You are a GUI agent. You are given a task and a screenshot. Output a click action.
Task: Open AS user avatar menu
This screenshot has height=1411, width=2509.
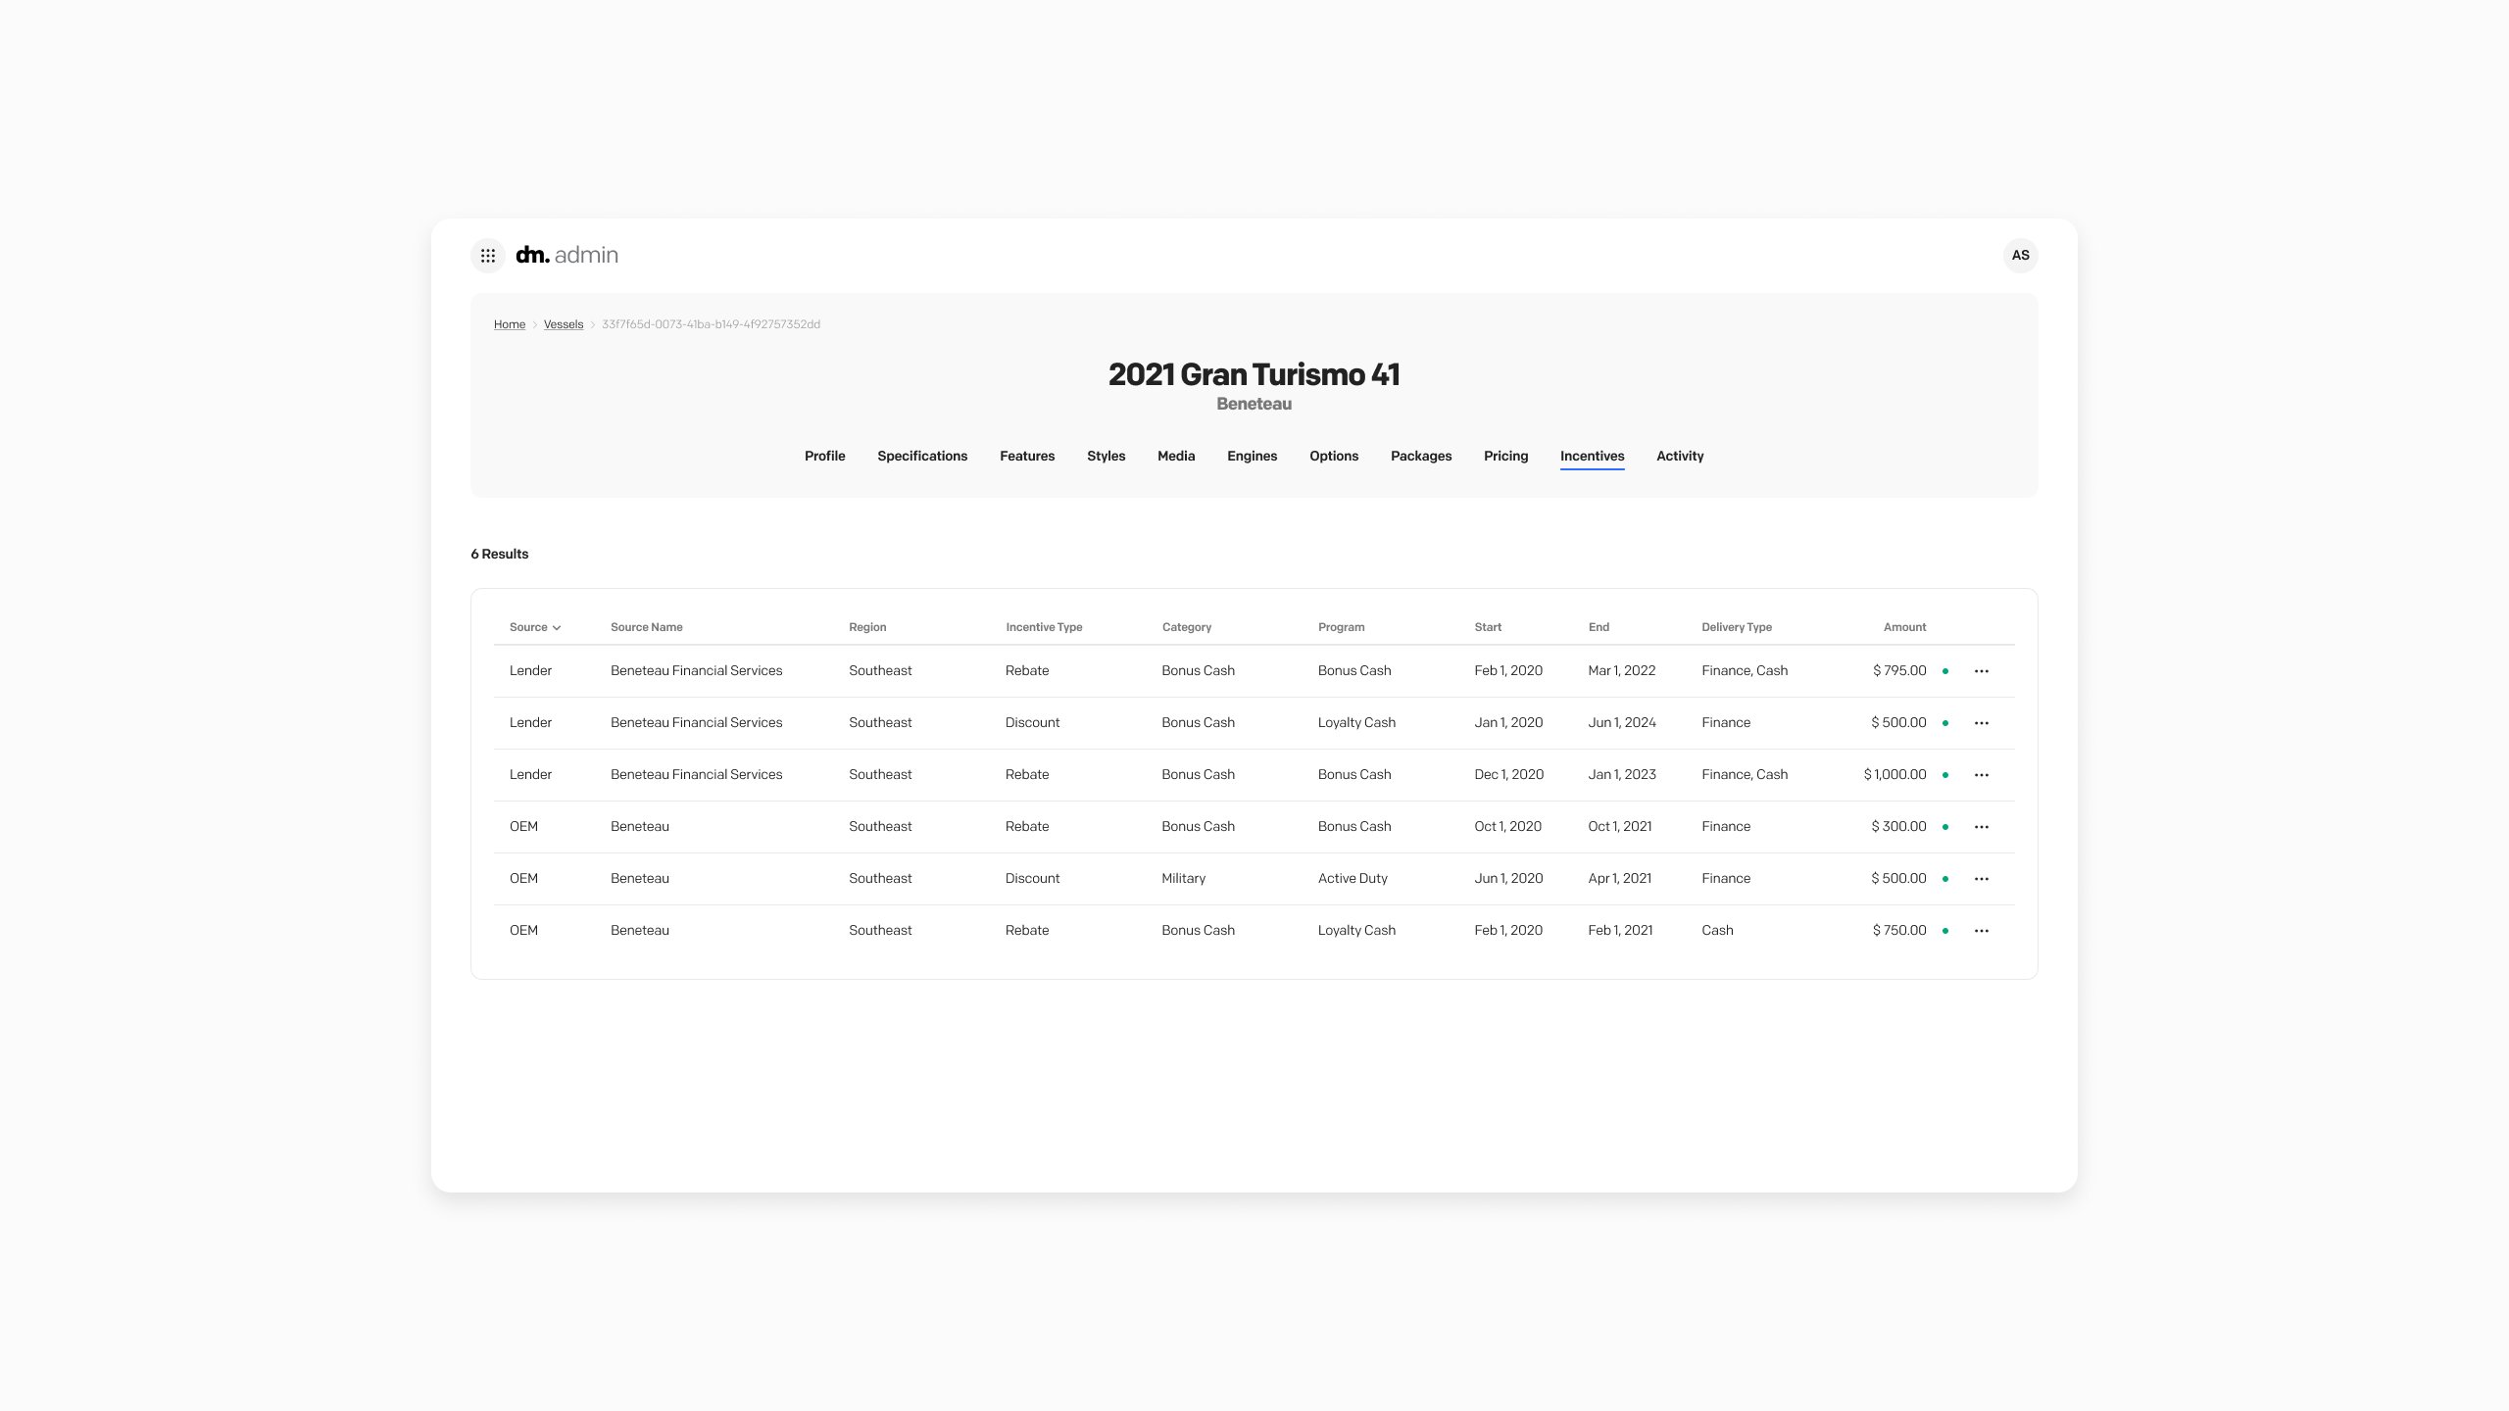pos(2020,256)
